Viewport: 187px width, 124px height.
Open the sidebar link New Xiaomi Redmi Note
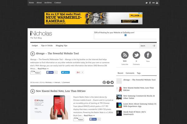(138, 89)
